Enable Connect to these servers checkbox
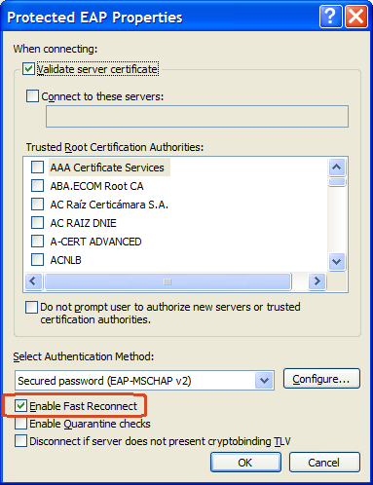 [x=32, y=96]
